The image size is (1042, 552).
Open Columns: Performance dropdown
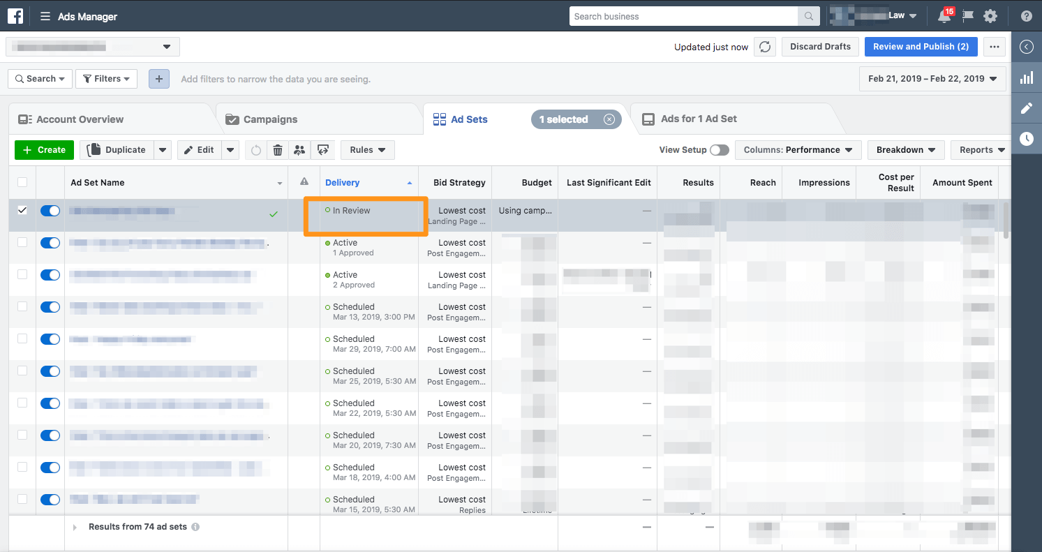(x=798, y=150)
